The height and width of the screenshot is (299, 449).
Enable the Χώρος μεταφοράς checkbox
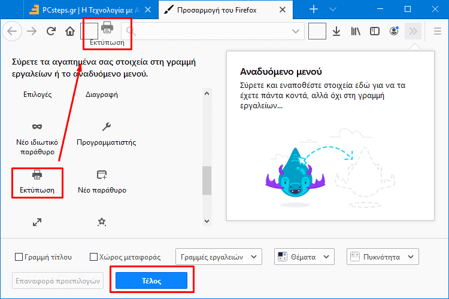pos(93,257)
